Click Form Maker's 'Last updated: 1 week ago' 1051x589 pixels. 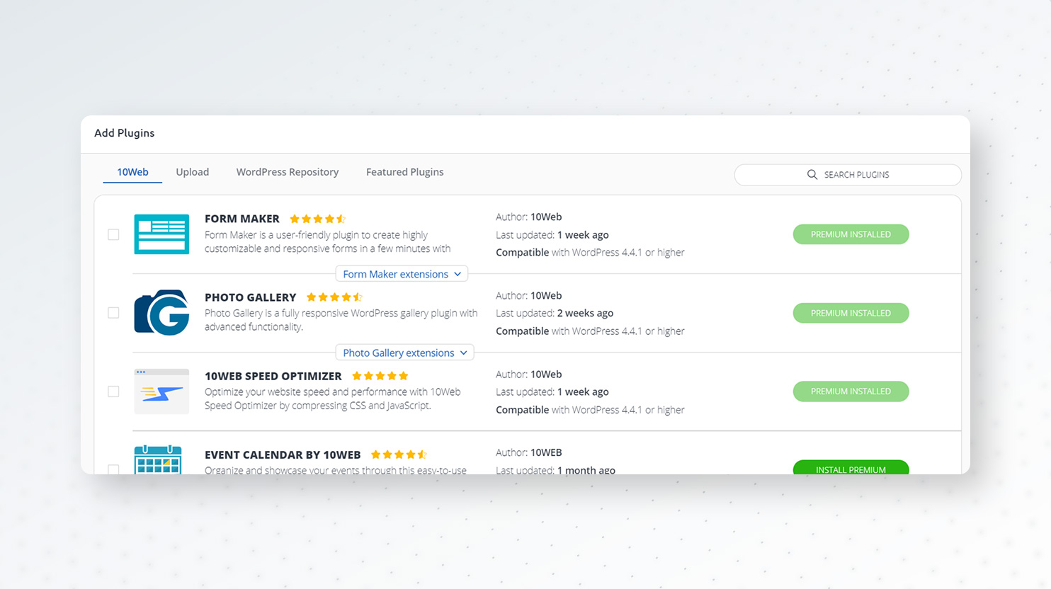click(x=552, y=235)
